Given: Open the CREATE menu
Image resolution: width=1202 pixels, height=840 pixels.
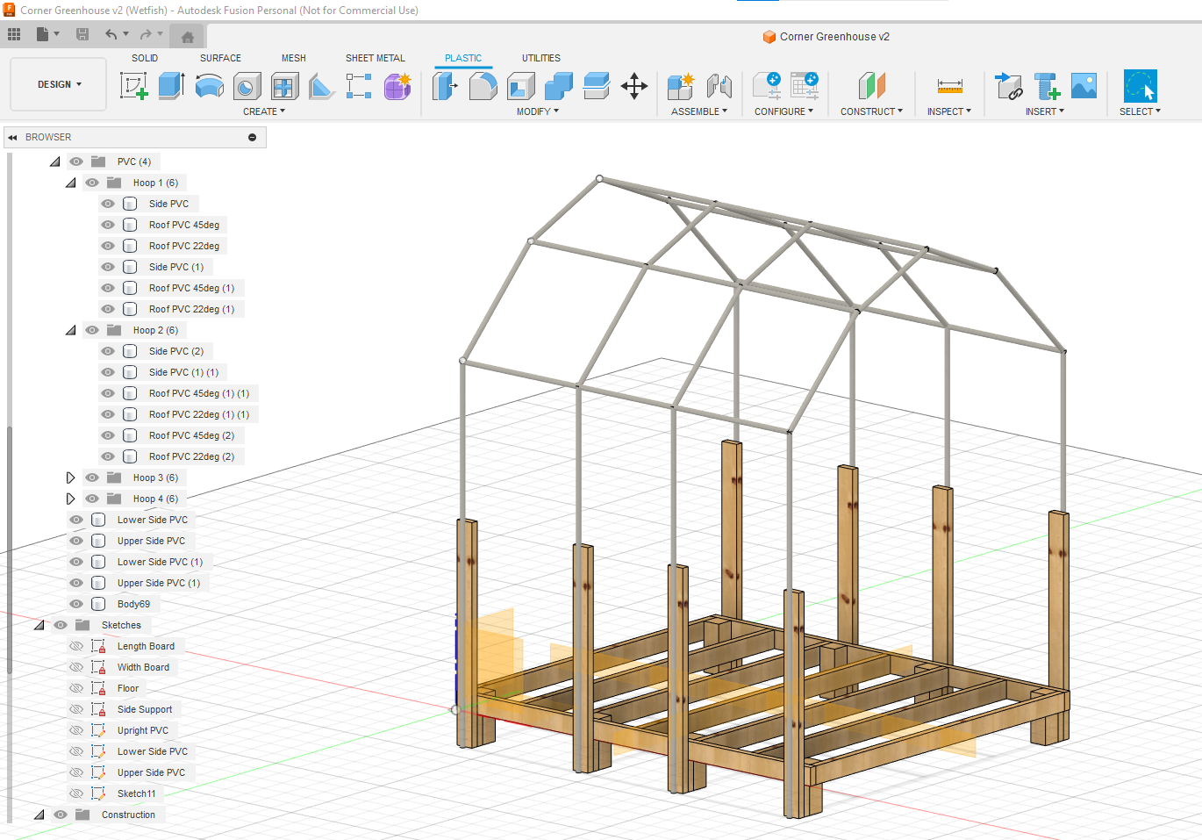Looking at the screenshot, I should (x=264, y=111).
